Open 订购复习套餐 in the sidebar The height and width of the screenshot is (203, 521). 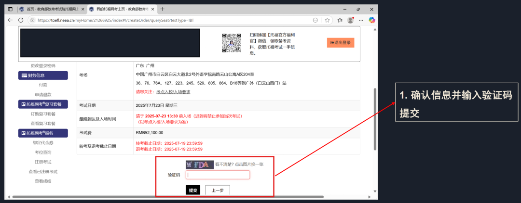tap(43, 114)
